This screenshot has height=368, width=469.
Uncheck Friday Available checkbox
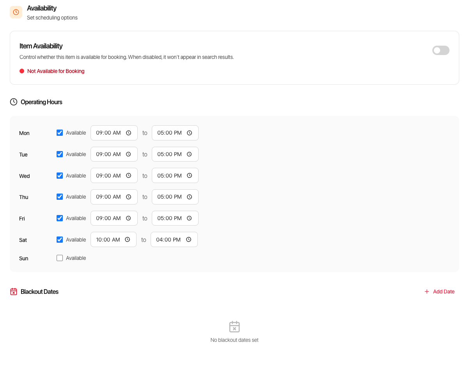(x=60, y=218)
